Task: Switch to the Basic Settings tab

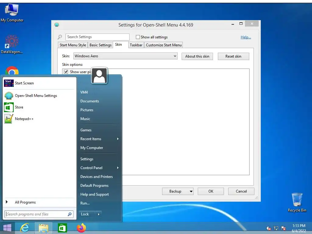Action: 101,45
